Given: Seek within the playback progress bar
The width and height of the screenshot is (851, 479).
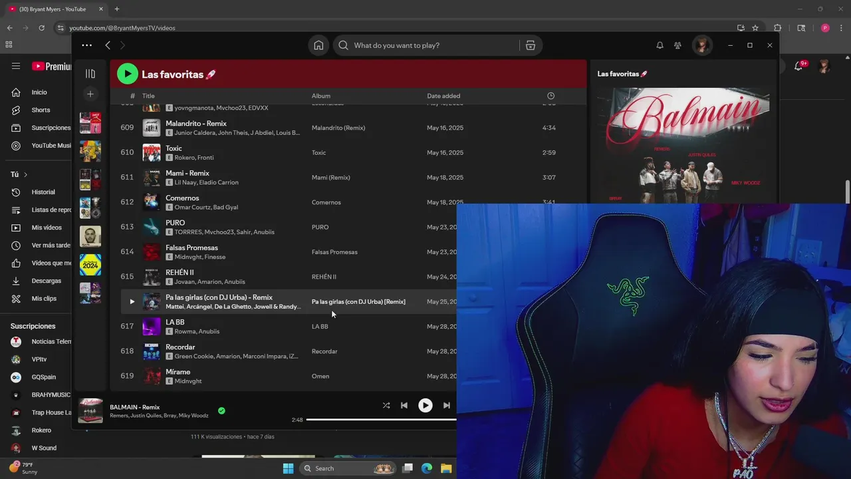Looking at the screenshot, I should (x=381, y=420).
